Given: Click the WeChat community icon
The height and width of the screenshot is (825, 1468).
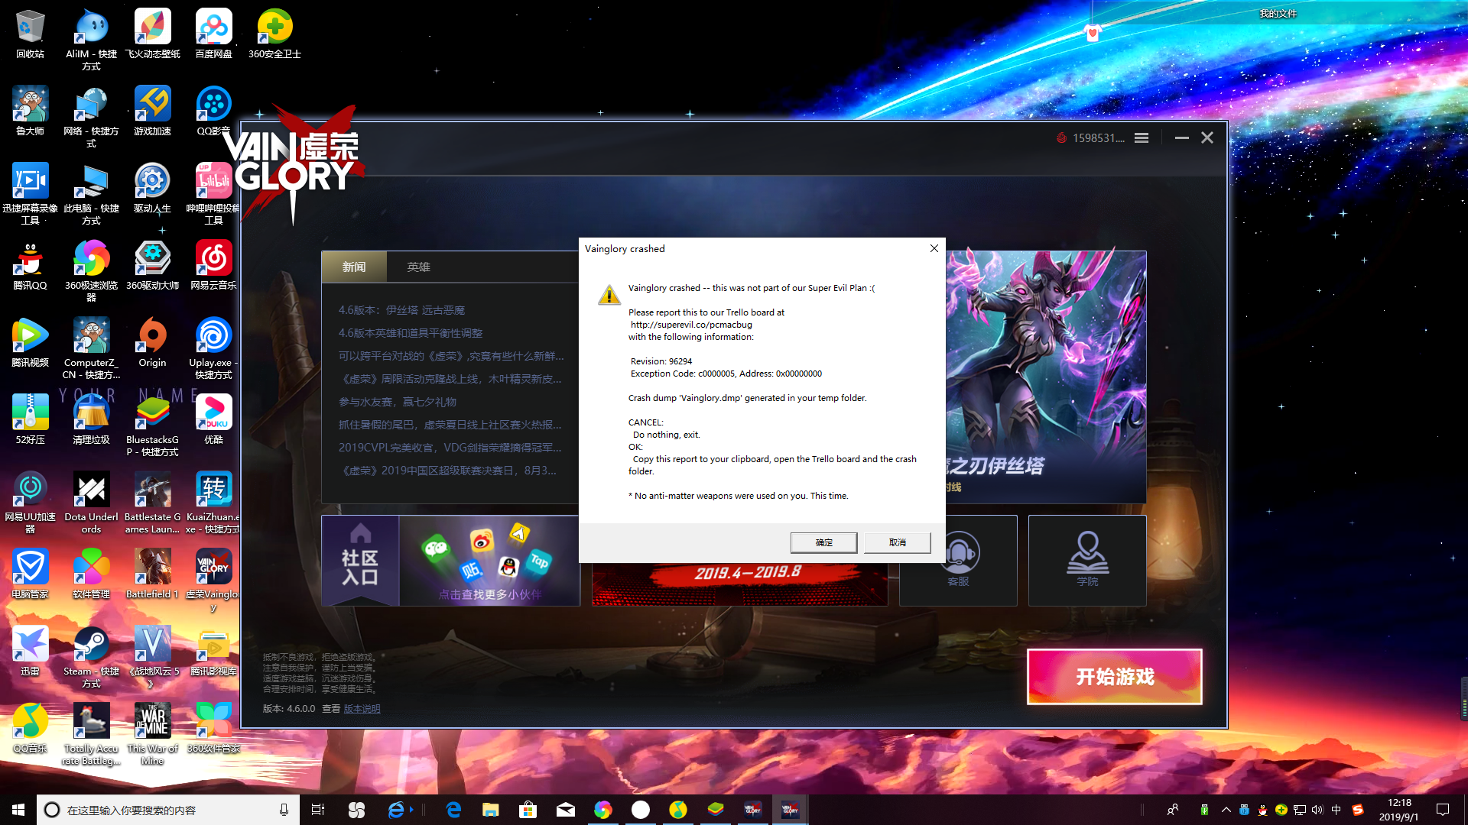Looking at the screenshot, I should pyautogui.click(x=437, y=548).
